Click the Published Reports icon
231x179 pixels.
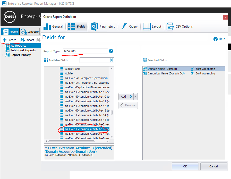pos(7,50)
